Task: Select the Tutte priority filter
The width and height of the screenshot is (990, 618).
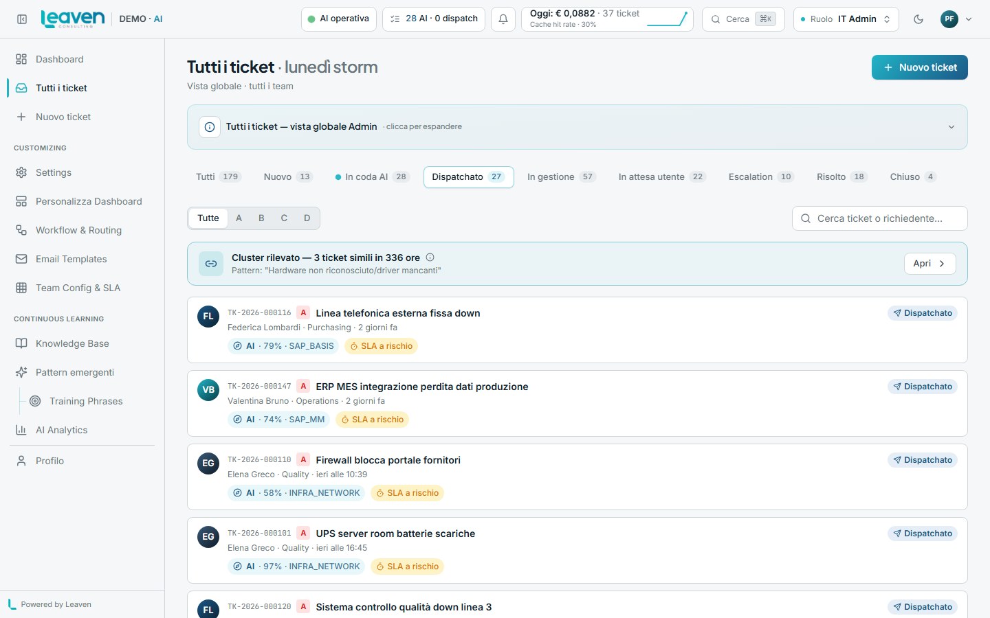Action: [208, 218]
